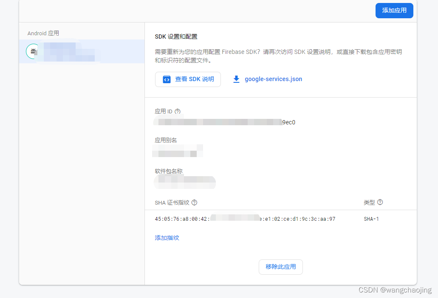Select the Android app entry in sidebar

pyautogui.click(x=82, y=51)
